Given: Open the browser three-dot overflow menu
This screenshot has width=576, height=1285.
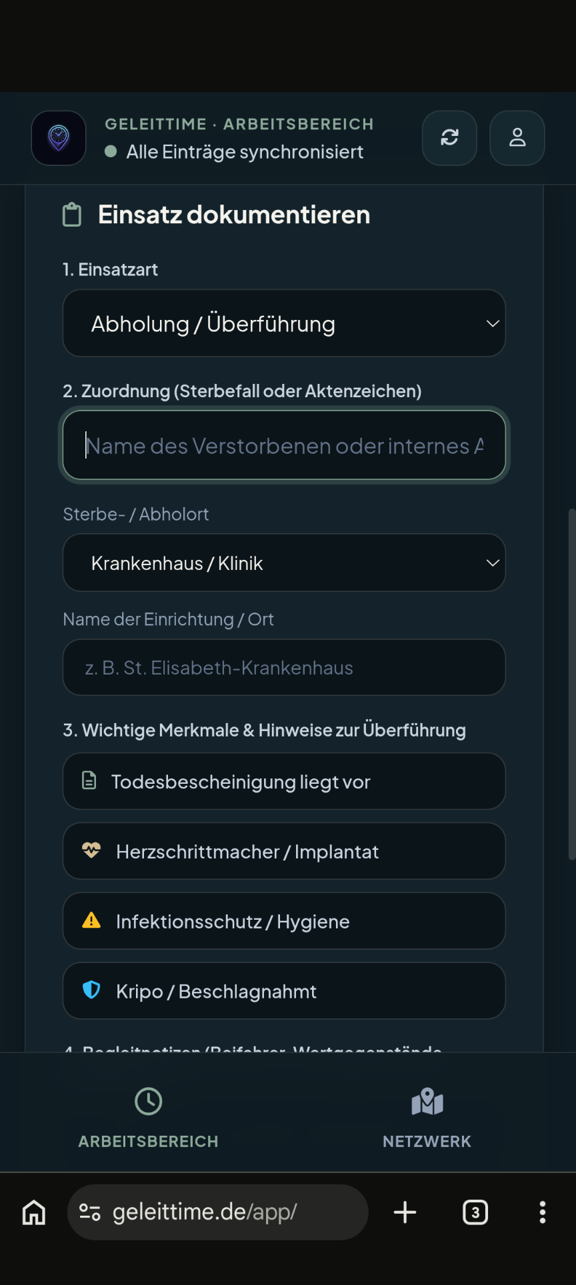Looking at the screenshot, I should 543,1212.
